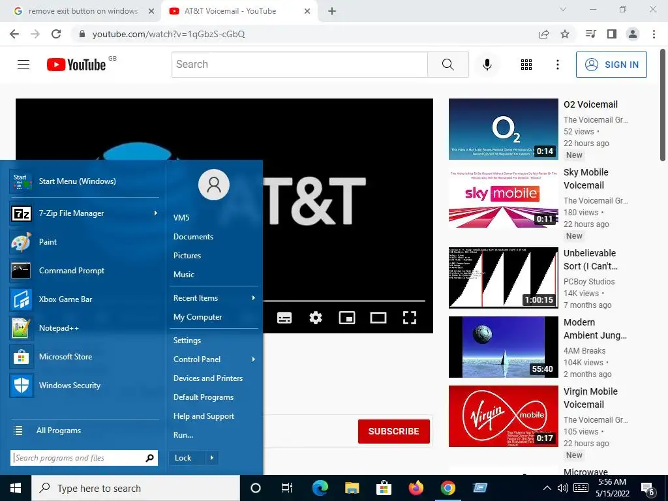This screenshot has width=668, height=501.
Task: Open Chrome media controls icon
Action: click(x=590, y=34)
